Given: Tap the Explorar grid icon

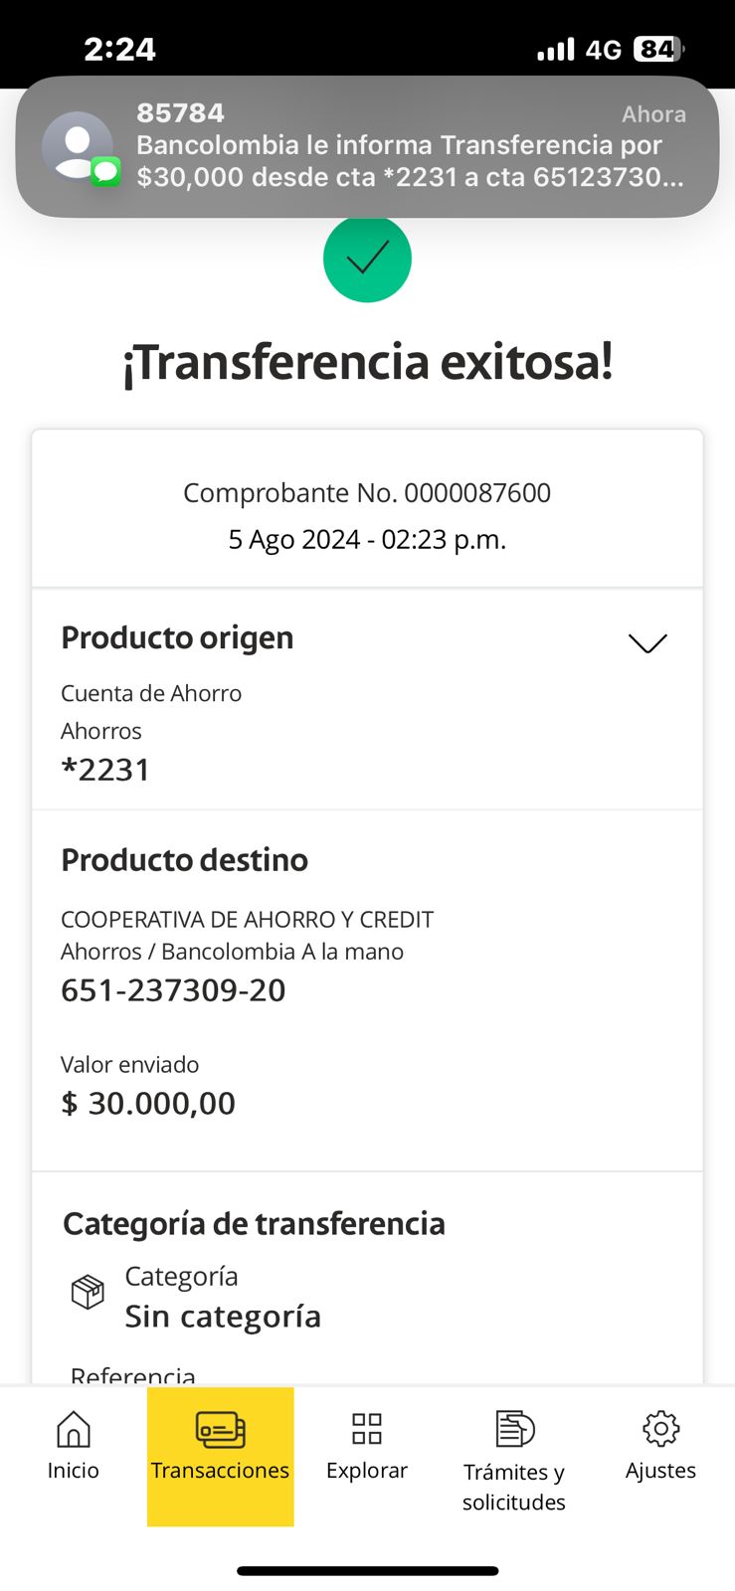Looking at the screenshot, I should pyautogui.click(x=367, y=1429).
